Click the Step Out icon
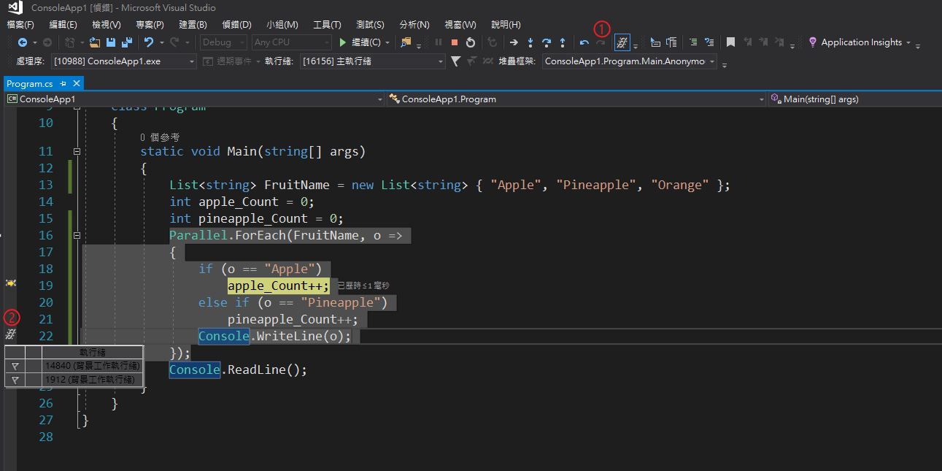Screen dimensions: 942x471 coord(563,43)
